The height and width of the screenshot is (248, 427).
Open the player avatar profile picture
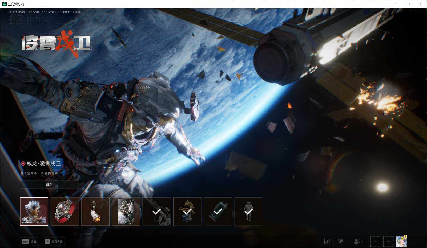pyautogui.click(x=402, y=241)
